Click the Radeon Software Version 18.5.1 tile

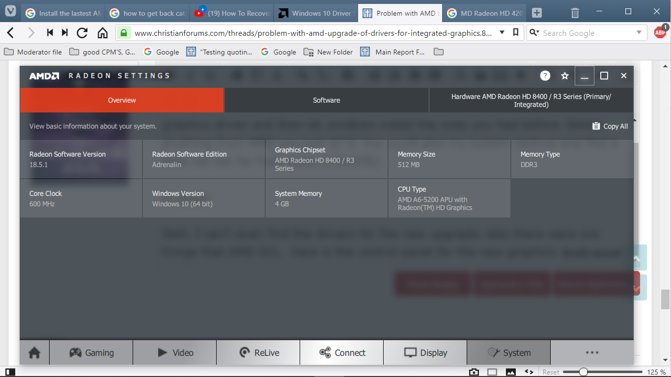pos(81,159)
